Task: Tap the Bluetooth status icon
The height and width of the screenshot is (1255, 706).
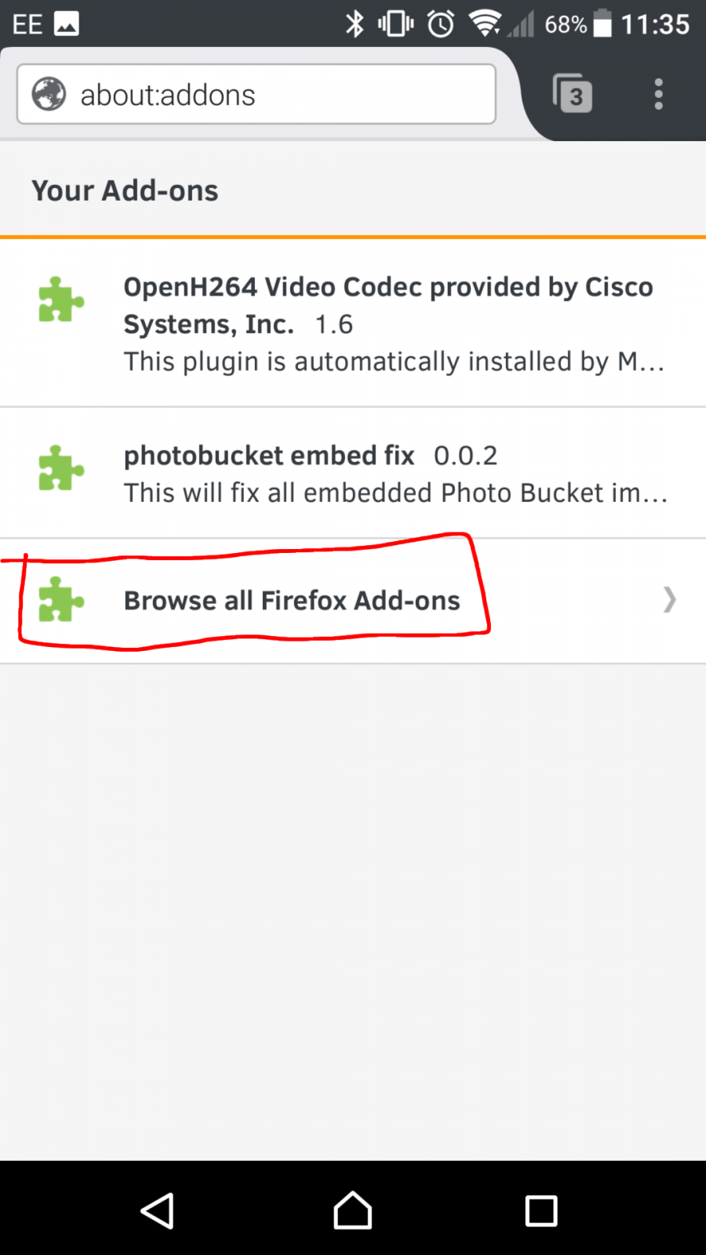Action: pyautogui.click(x=355, y=24)
